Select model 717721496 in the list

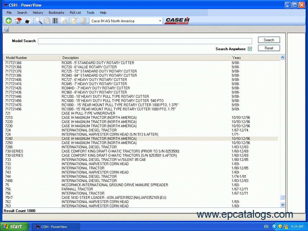point(141,109)
